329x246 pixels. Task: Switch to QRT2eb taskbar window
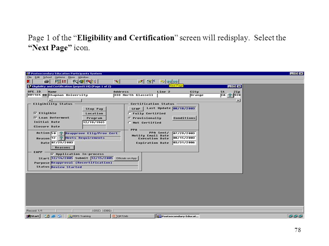point(133,216)
